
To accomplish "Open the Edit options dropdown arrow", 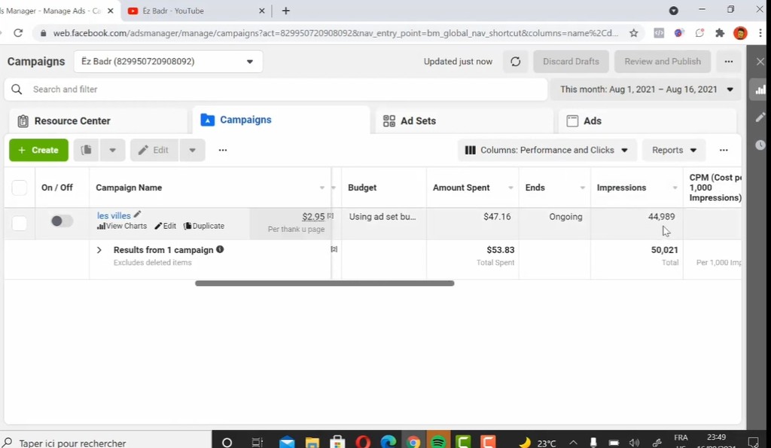I will pos(192,150).
